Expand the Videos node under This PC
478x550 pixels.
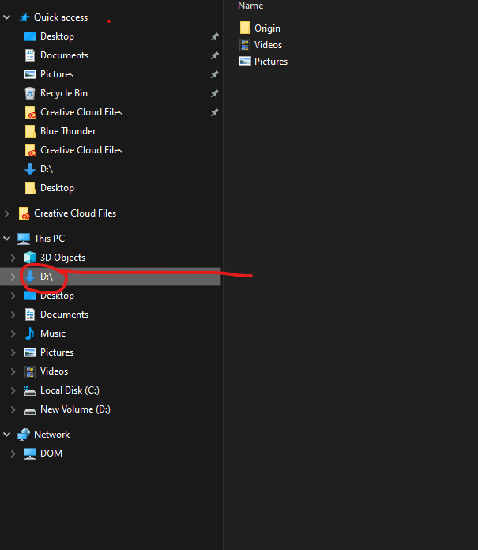pos(13,371)
